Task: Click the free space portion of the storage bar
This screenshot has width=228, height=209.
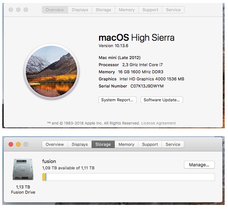Action: coord(130,177)
